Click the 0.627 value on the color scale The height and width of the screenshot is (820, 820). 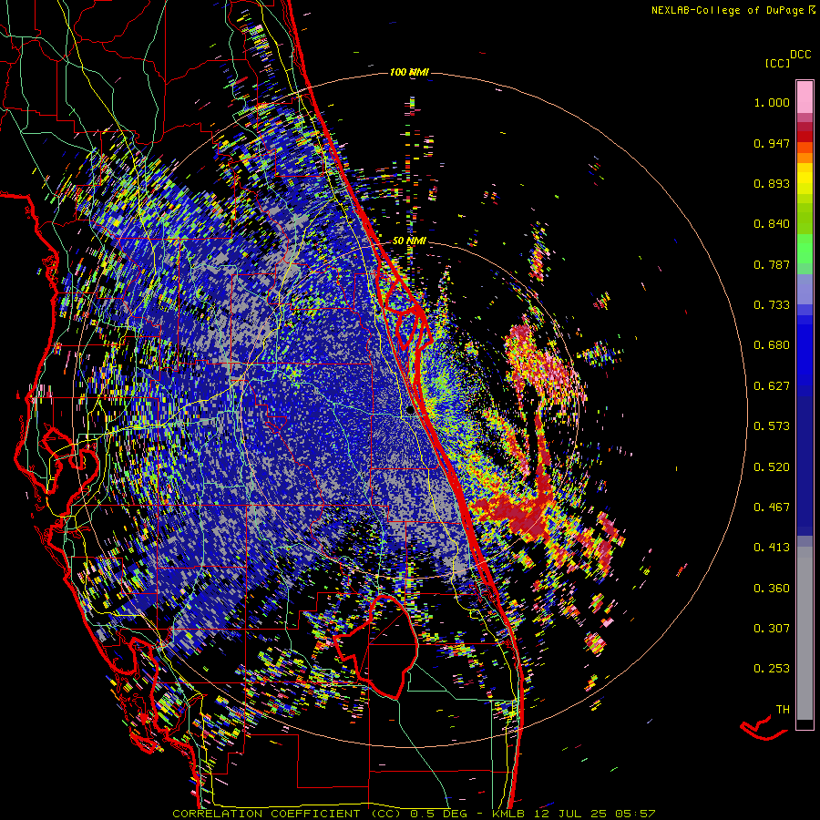pos(772,386)
